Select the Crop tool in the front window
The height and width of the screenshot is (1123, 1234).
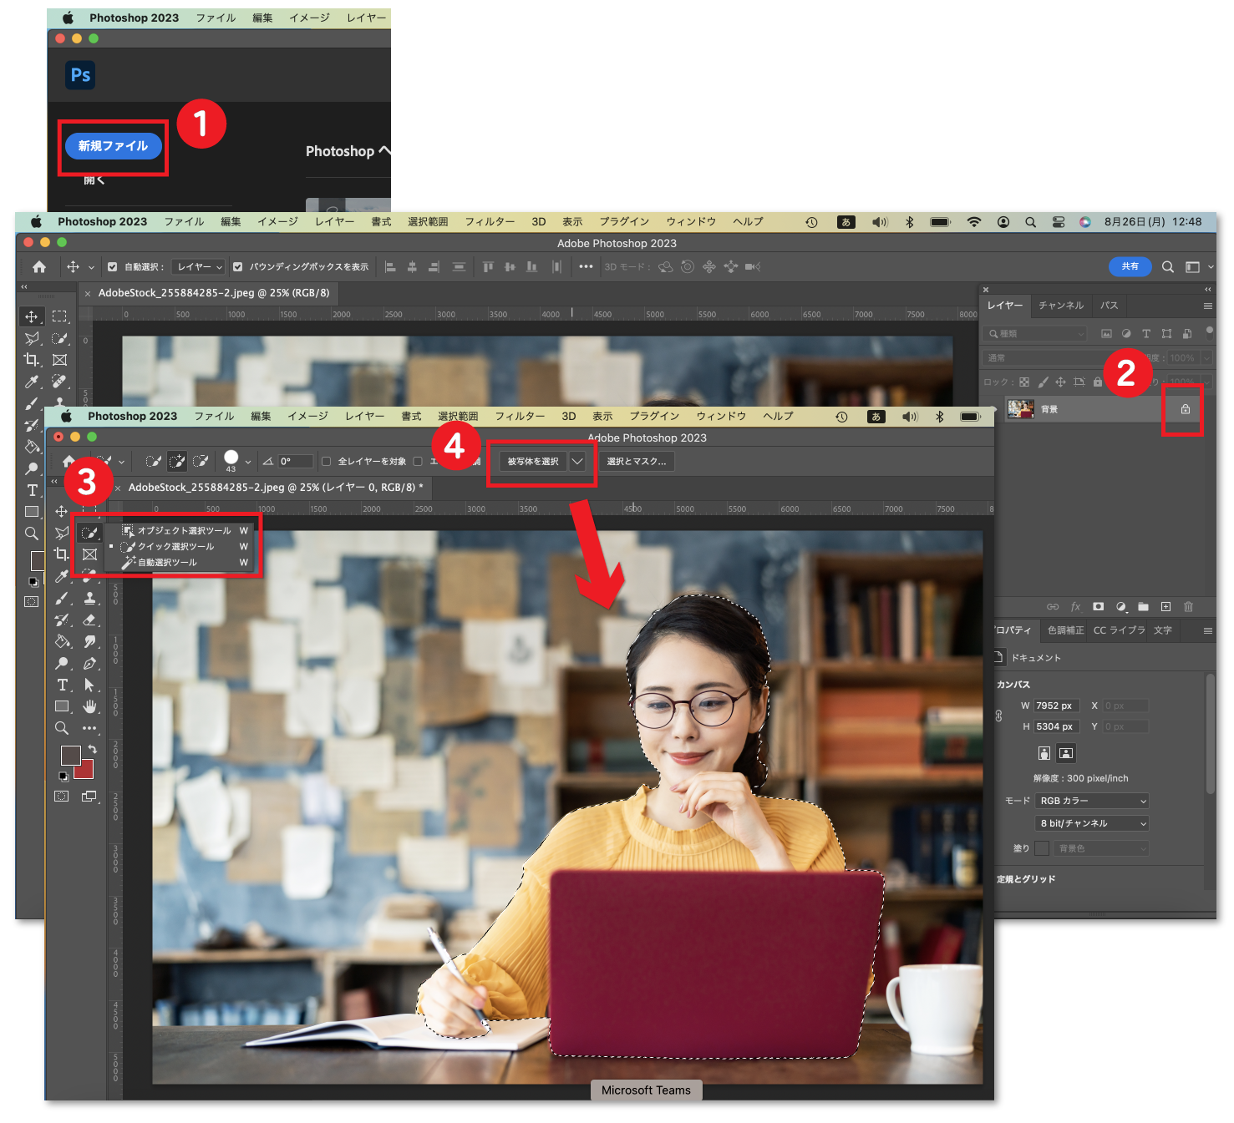[61, 554]
